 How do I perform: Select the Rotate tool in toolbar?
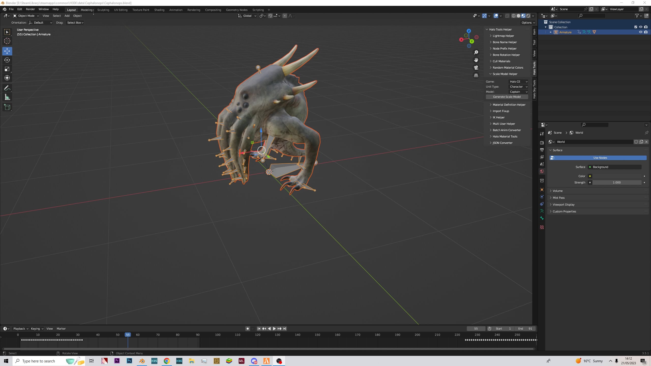[7, 60]
